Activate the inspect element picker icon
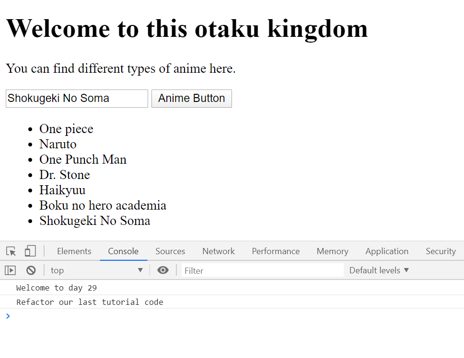464x358 pixels. click(11, 251)
